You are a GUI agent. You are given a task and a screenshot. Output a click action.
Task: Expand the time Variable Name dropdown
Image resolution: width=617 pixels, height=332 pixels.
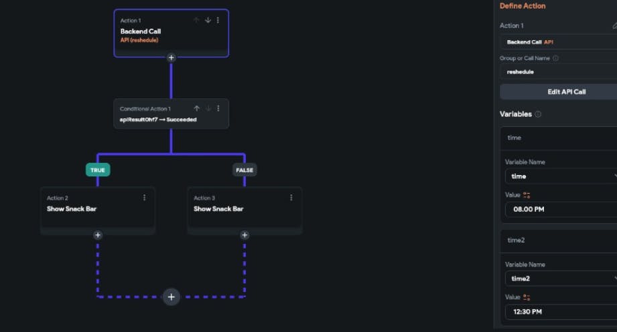point(560,176)
